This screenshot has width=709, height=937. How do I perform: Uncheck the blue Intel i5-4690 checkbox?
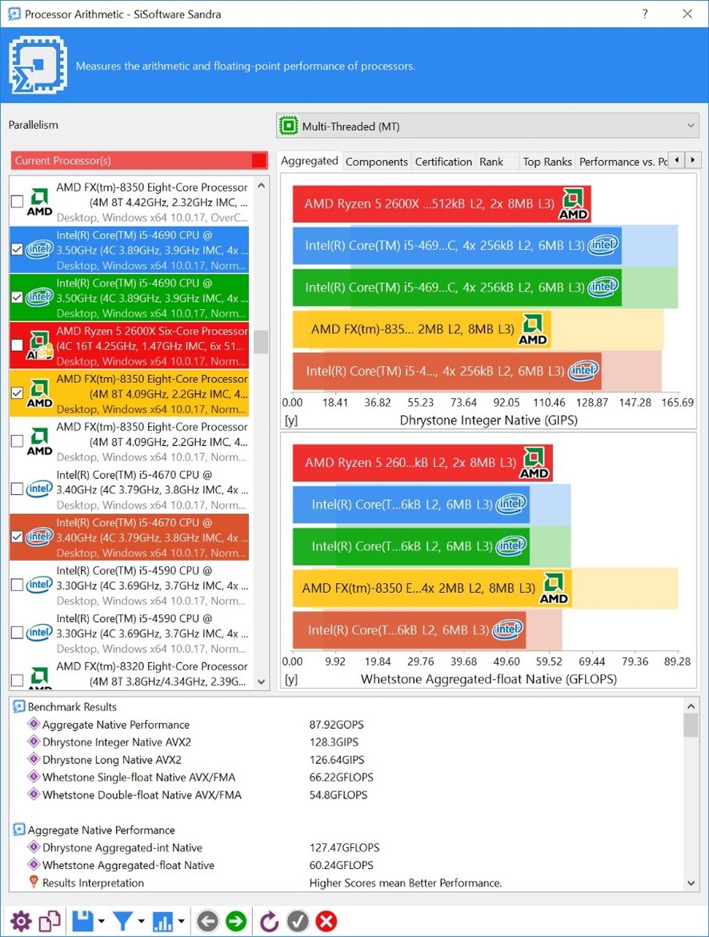(x=18, y=249)
